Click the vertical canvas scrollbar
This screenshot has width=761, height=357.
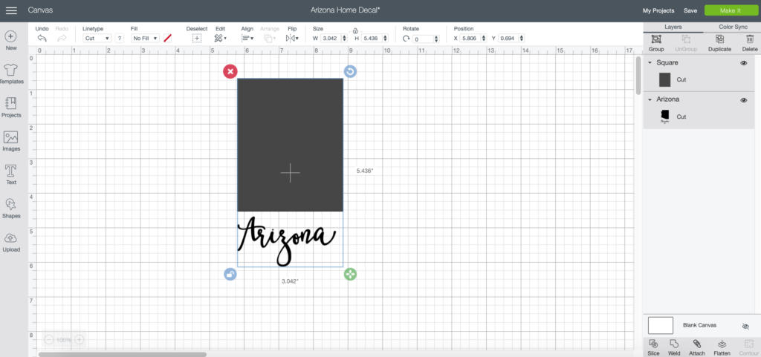638,76
